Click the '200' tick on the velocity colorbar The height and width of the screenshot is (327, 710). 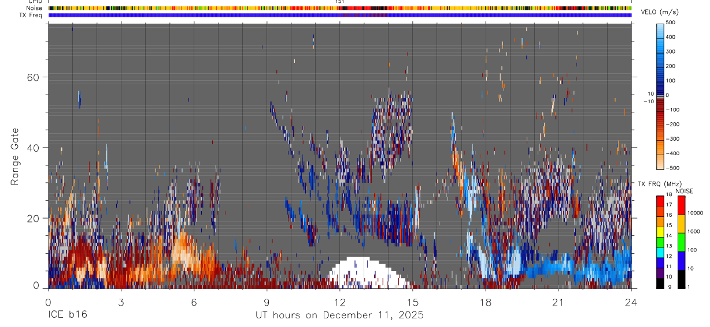(670, 66)
